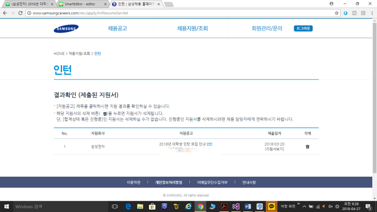Open Adobe Acrobat from taskbar

[x=224, y=206]
